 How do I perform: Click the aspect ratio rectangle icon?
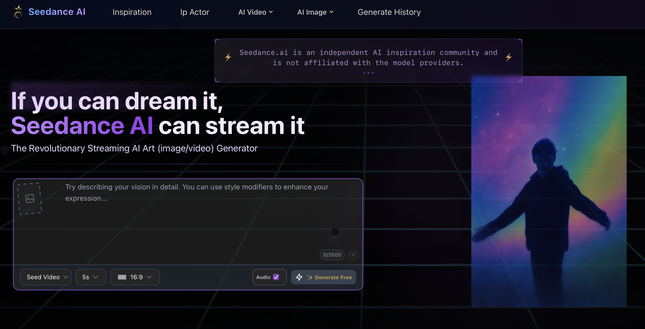click(122, 277)
